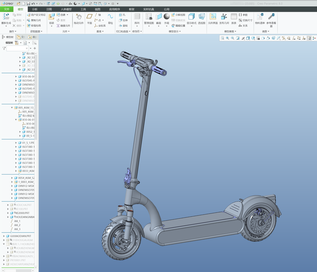Click the 阵列 (Pattern) icon
This screenshot has height=272, width=317.
[137, 17]
